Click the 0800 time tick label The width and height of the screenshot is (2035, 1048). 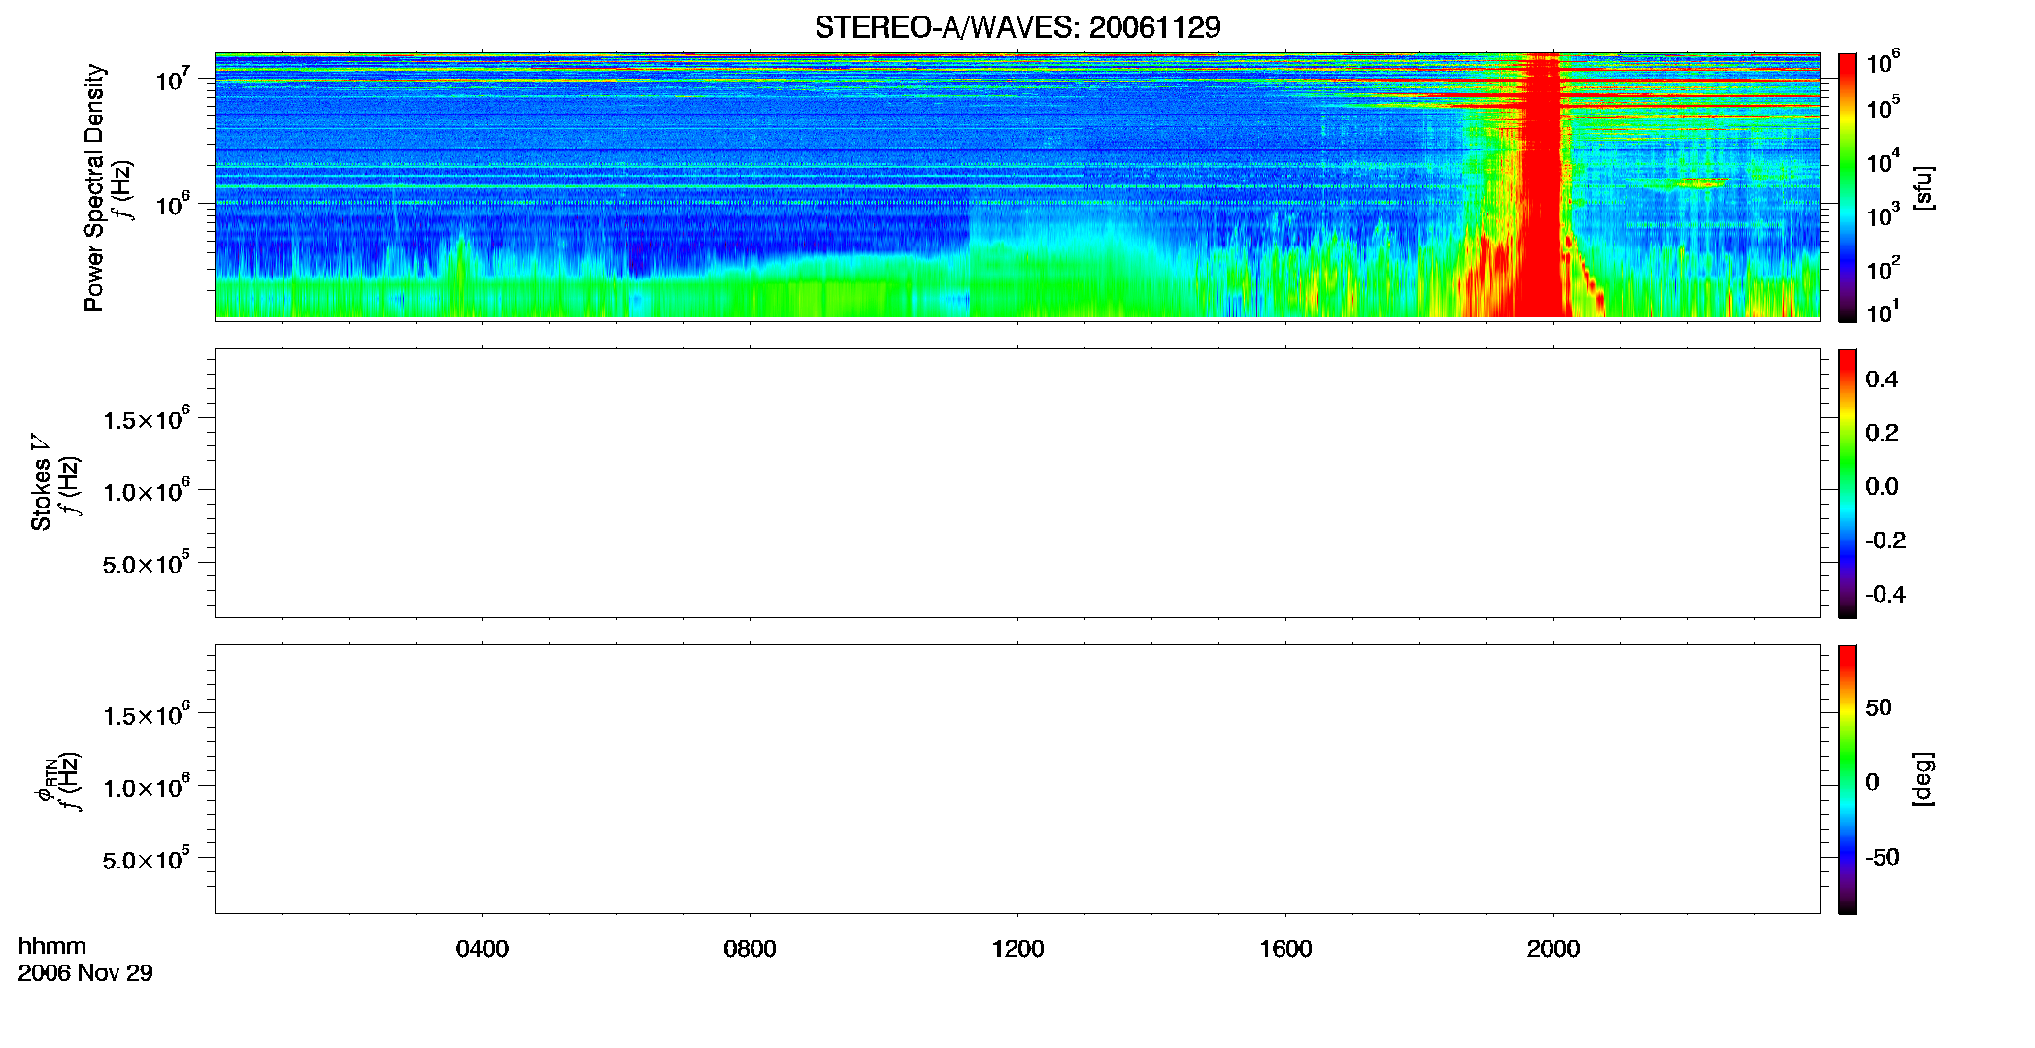tap(750, 949)
